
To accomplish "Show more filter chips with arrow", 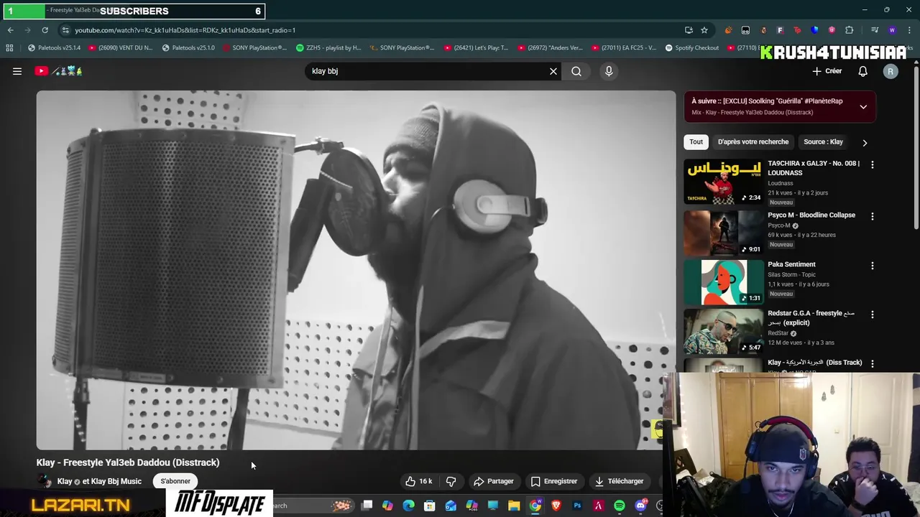I will (x=865, y=142).
